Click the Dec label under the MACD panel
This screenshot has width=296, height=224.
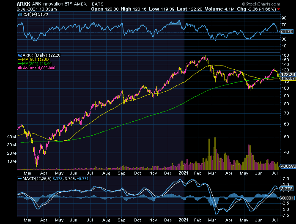[168, 220]
